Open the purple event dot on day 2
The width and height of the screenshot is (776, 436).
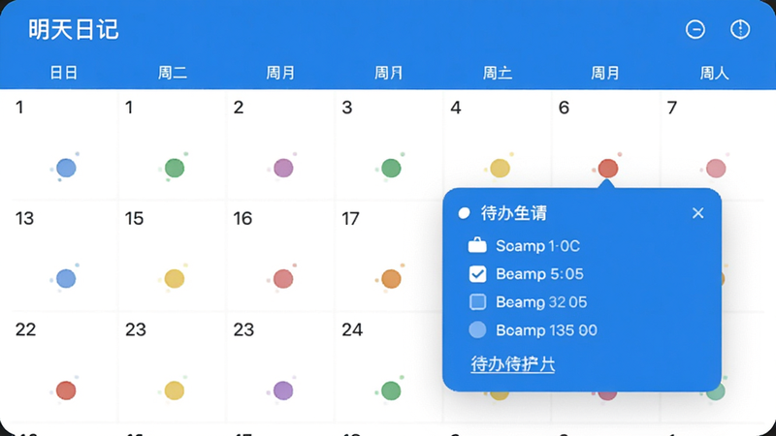click(283, 168)
